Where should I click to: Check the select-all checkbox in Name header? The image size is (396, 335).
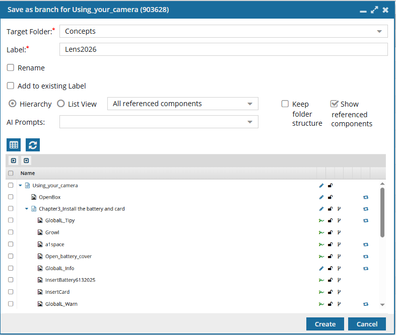(x=11, y=173)
